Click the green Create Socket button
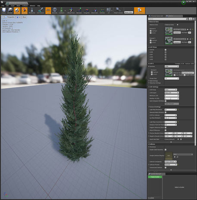Viewport: 197px width, 200px height. pyautogui.click(x=155, y=177)
